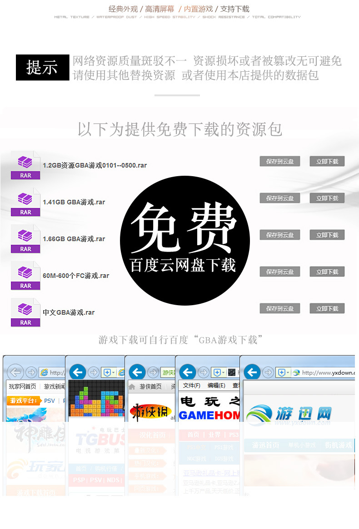
Task: Click 立即下载 for 1.2GB资源GBA游戏0101--0500.rar
Action: pyautogui.click(x=327, y=161)
